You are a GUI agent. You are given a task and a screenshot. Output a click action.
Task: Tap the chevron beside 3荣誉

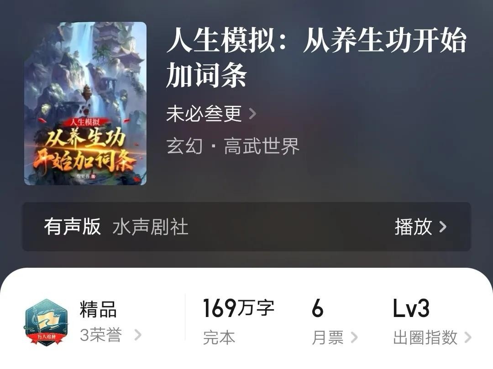point(138,335)
